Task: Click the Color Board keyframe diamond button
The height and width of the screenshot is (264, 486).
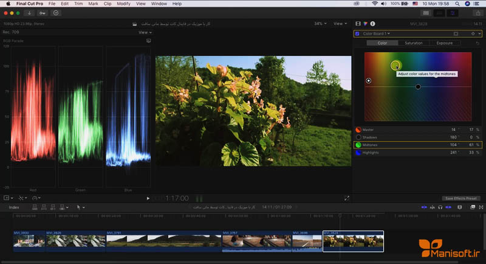Action: tap(473, 33)
